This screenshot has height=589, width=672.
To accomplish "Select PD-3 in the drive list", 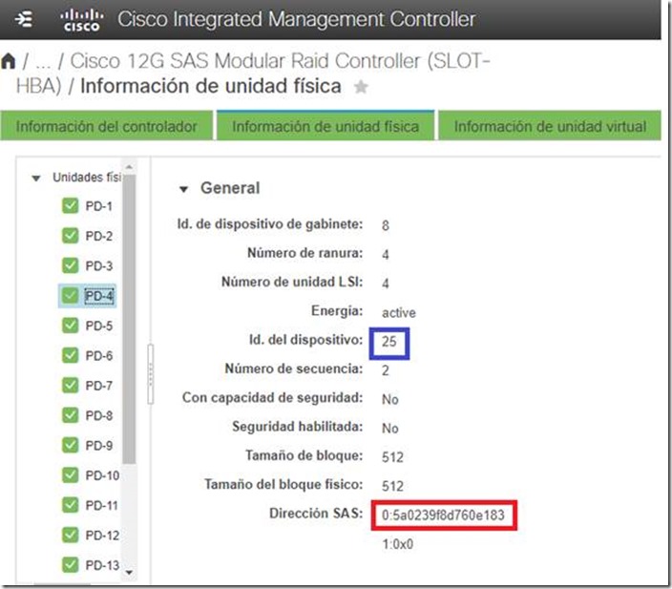I will pyautogui.click(x=99, y=266).
